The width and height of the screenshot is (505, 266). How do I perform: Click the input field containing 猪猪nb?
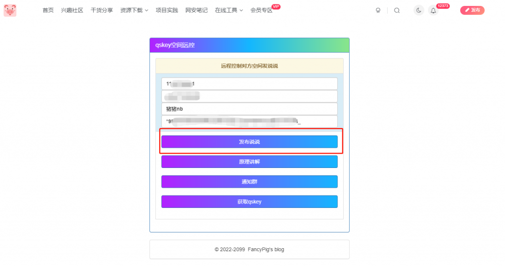point(249,109)
